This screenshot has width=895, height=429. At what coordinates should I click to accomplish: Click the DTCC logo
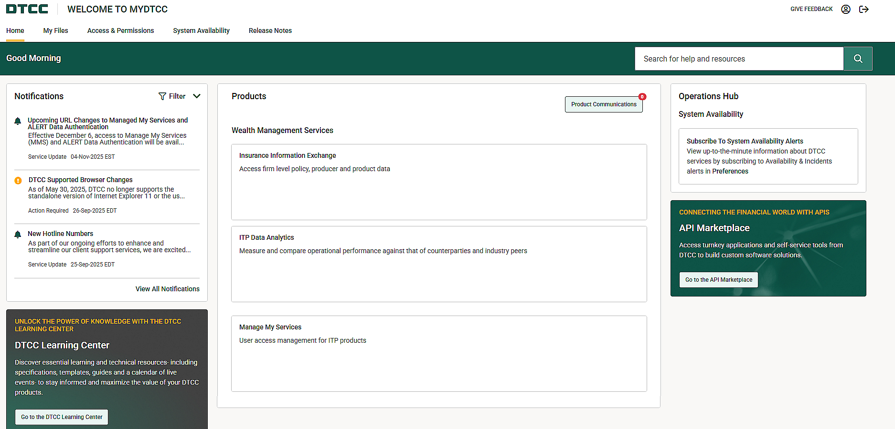27,9
